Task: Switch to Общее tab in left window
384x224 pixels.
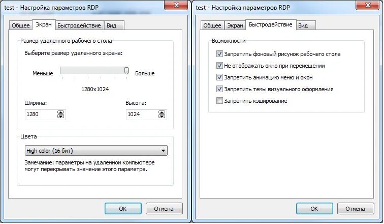Action: tap(20, 25)
